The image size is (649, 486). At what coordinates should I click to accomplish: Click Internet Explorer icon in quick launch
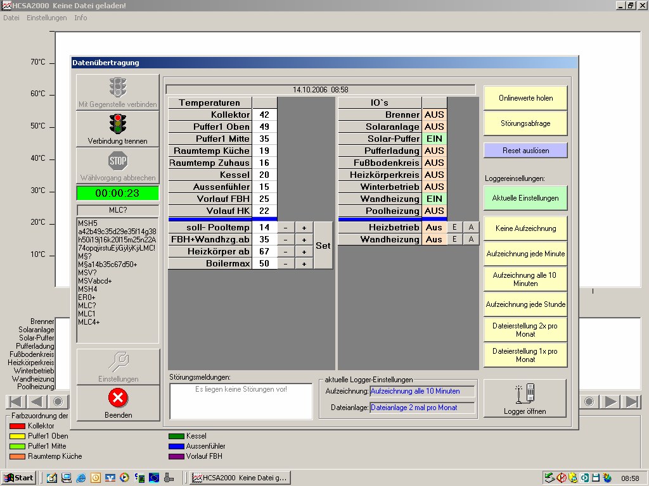(x=80, y=478)
